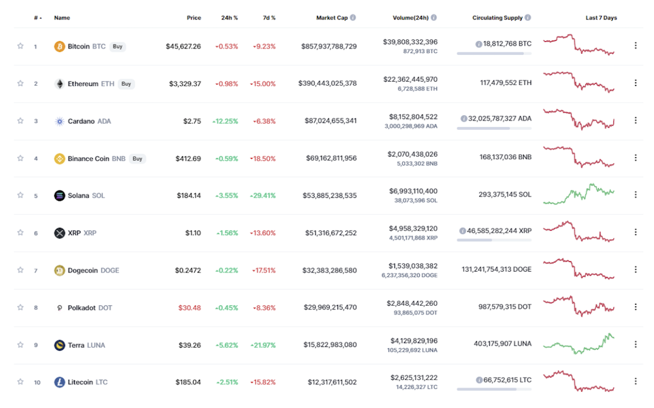Click Ethereum market cap $390,443,025,378
Viewport: 654px width, 408px height.
[x=328, y=83]
